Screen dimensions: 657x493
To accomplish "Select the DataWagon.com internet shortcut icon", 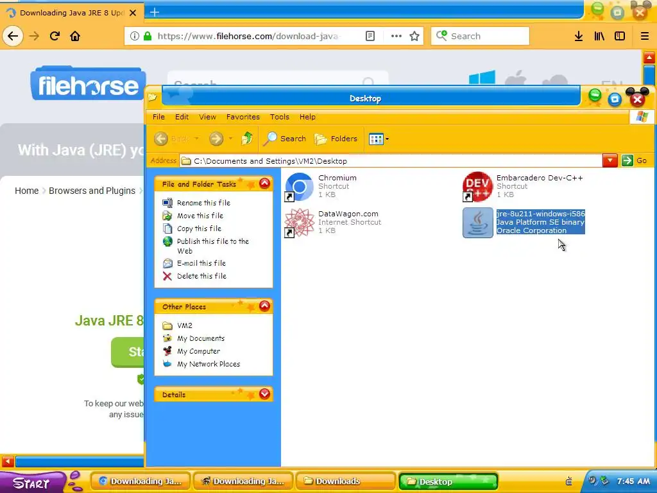I will coord(299,223).
